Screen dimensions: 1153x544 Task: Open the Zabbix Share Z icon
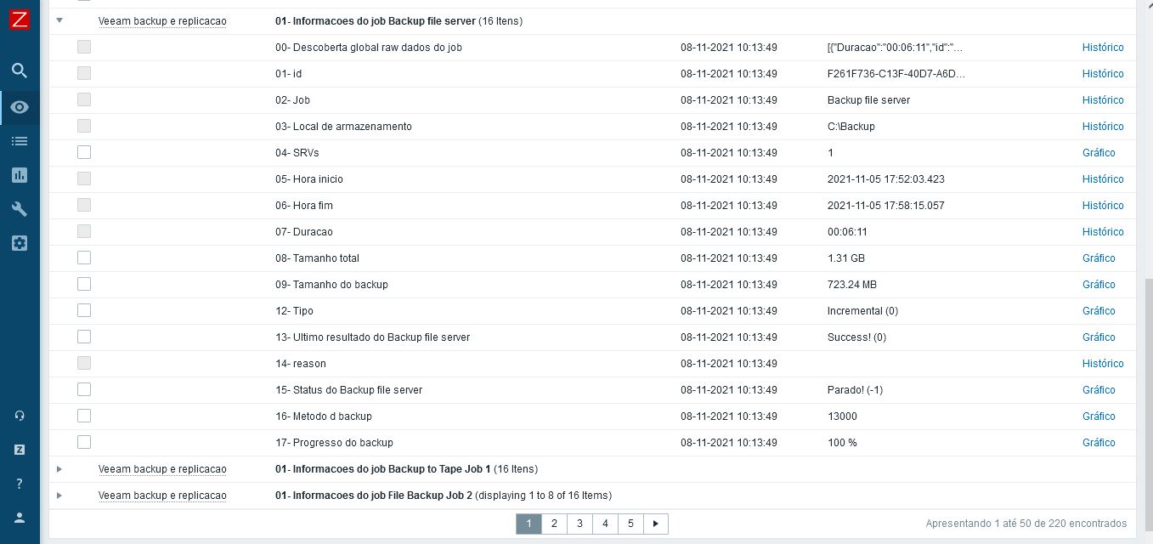coord(20,450)
